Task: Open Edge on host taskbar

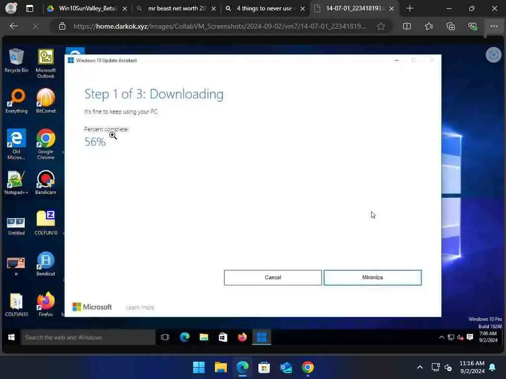Action: click(242, 367)
